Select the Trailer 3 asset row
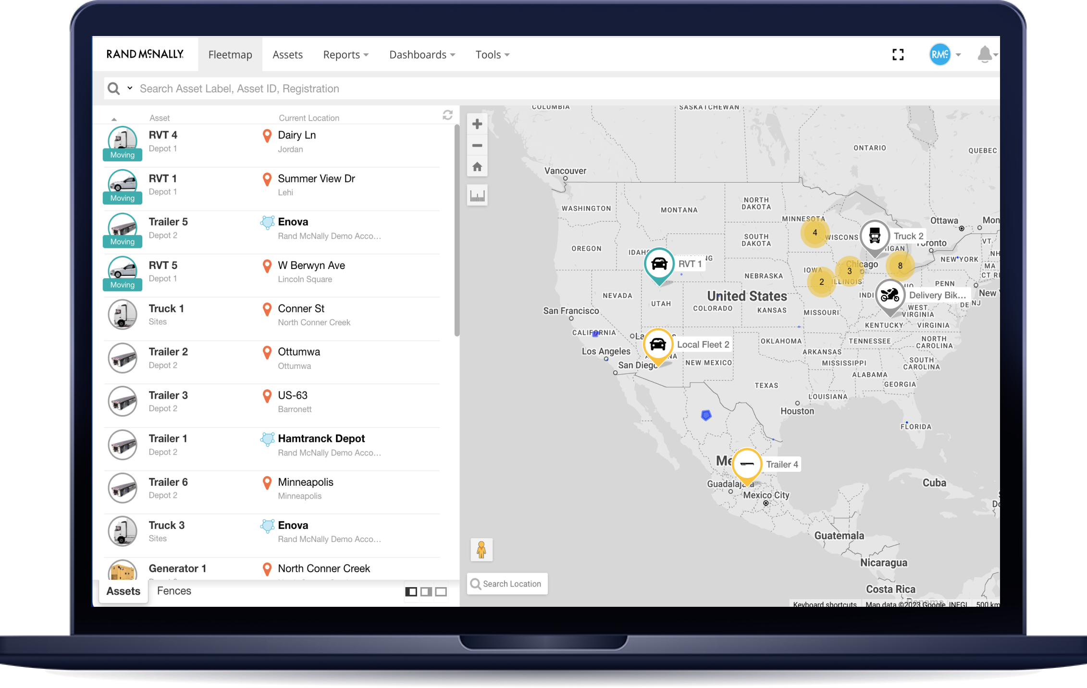Screen dimensions: 1087x688 [x=272, y=405]
